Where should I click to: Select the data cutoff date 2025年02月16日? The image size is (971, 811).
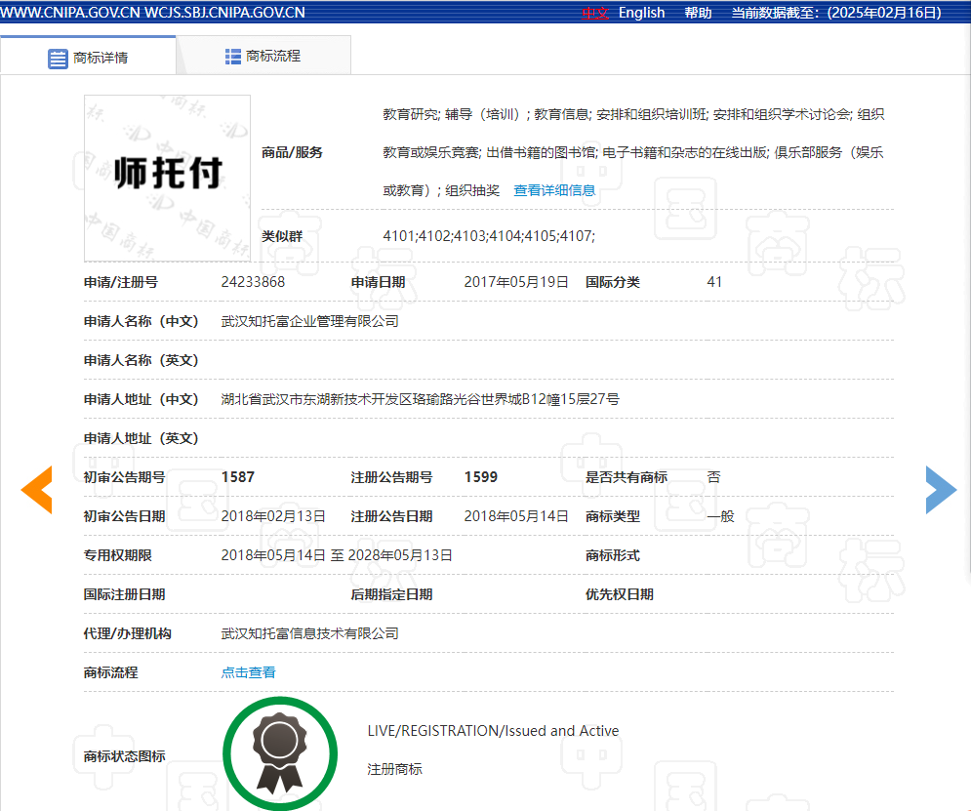pos(884,13)
